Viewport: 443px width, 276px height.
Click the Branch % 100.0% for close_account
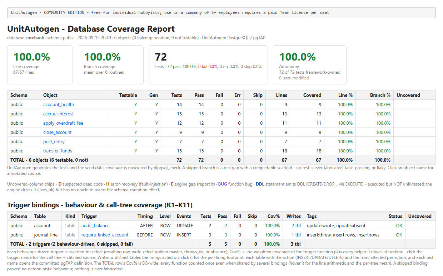click(383, 132)
